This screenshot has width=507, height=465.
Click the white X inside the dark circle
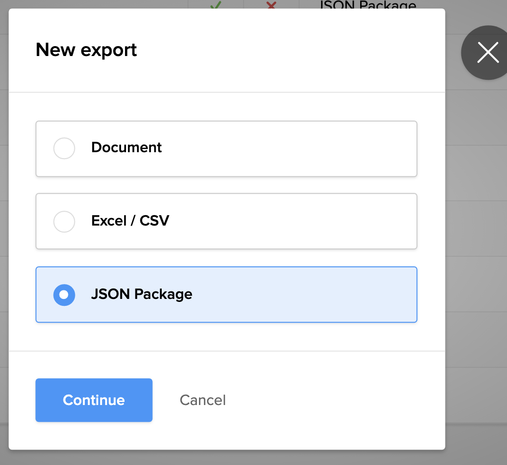pyautogui.click(x=488, y=53)
